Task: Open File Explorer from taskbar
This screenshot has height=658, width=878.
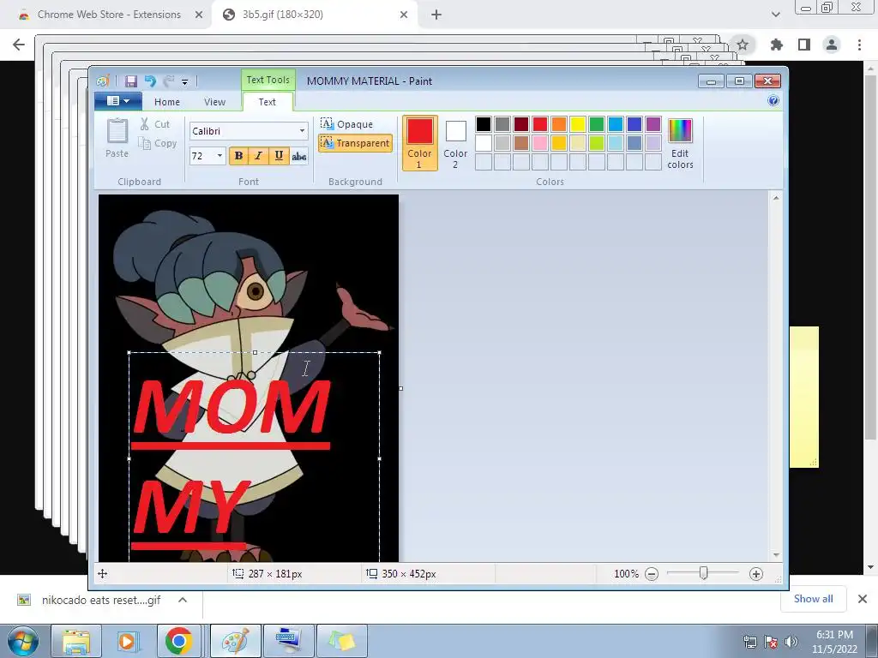Action: coord(76,641)
